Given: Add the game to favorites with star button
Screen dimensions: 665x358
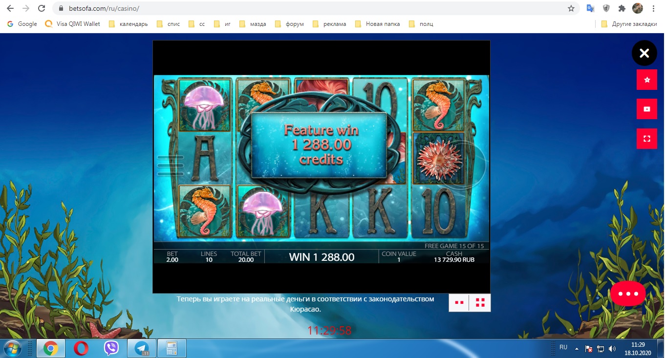Looking at the screenshot, I should [x=647, y=80].
